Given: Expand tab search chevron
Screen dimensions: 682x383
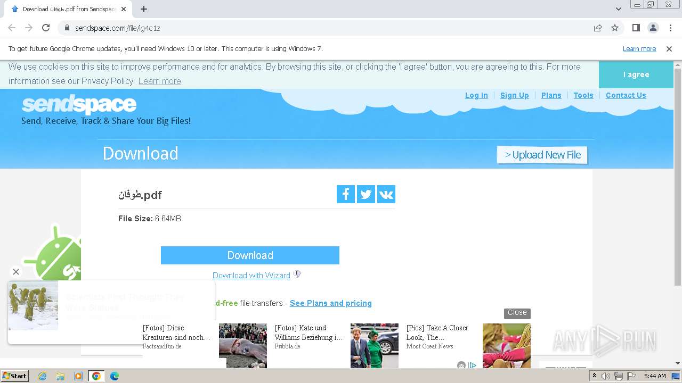Looking at the screenshot, I should pyautogui.click(x=618, y=9).
